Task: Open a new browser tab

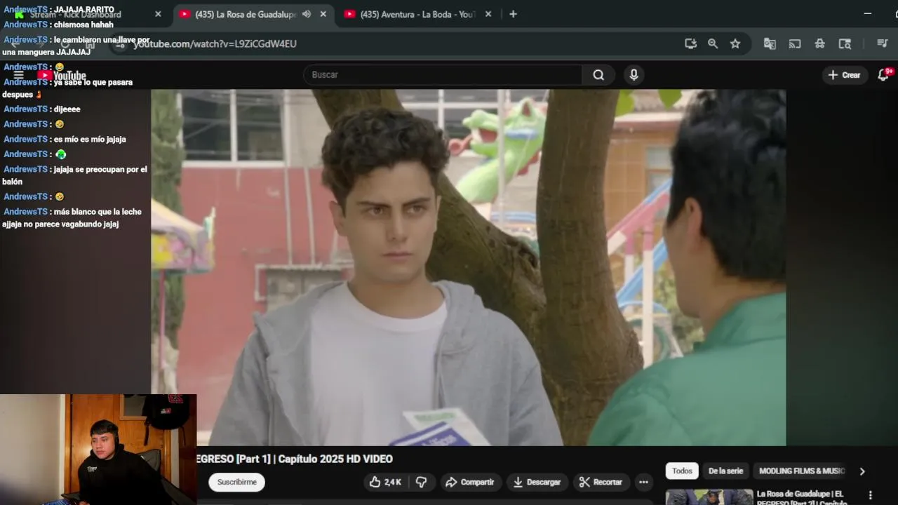Action: tap(513, 14)
